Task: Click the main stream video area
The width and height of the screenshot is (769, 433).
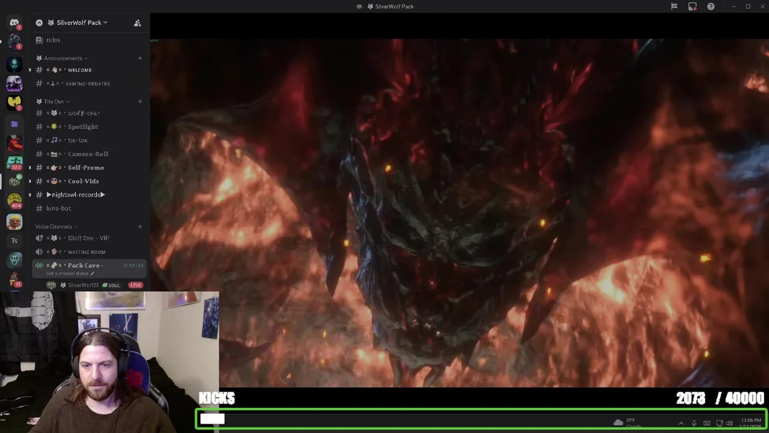Action: (460, 213)
